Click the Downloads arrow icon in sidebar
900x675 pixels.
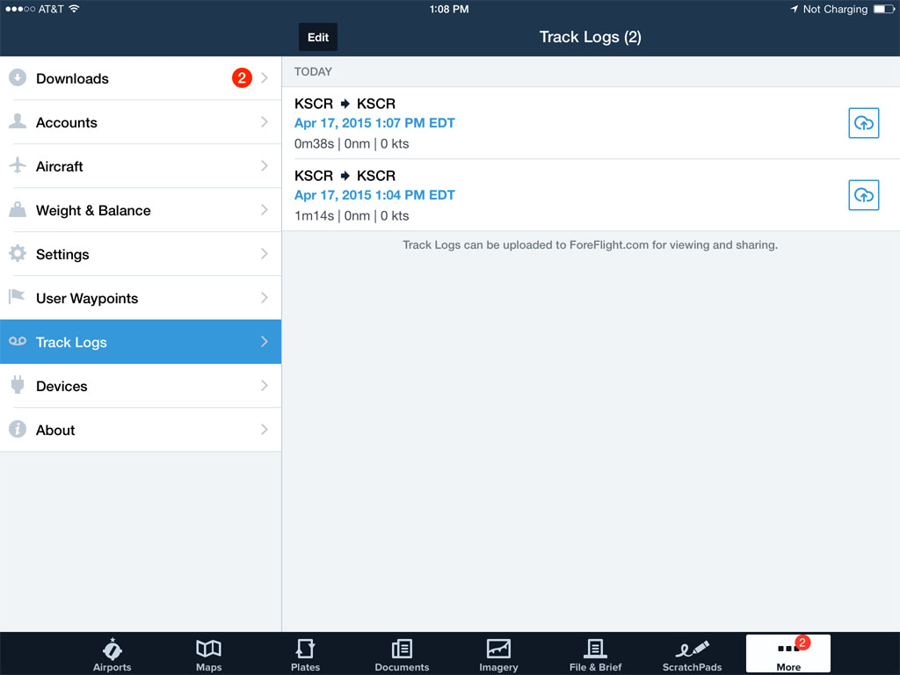pyautogui.click(x=18, y=77)
